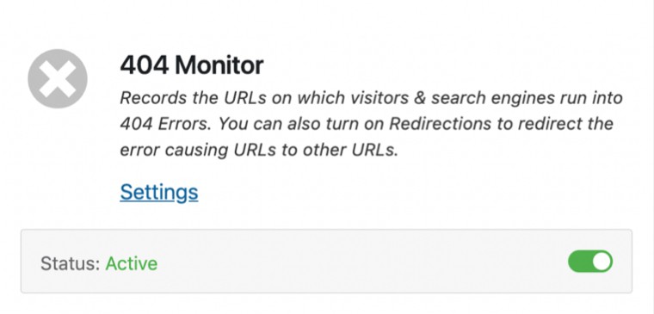Turn off the green status switch
Viewport: 654px width, 314px height.
[590, 262]
